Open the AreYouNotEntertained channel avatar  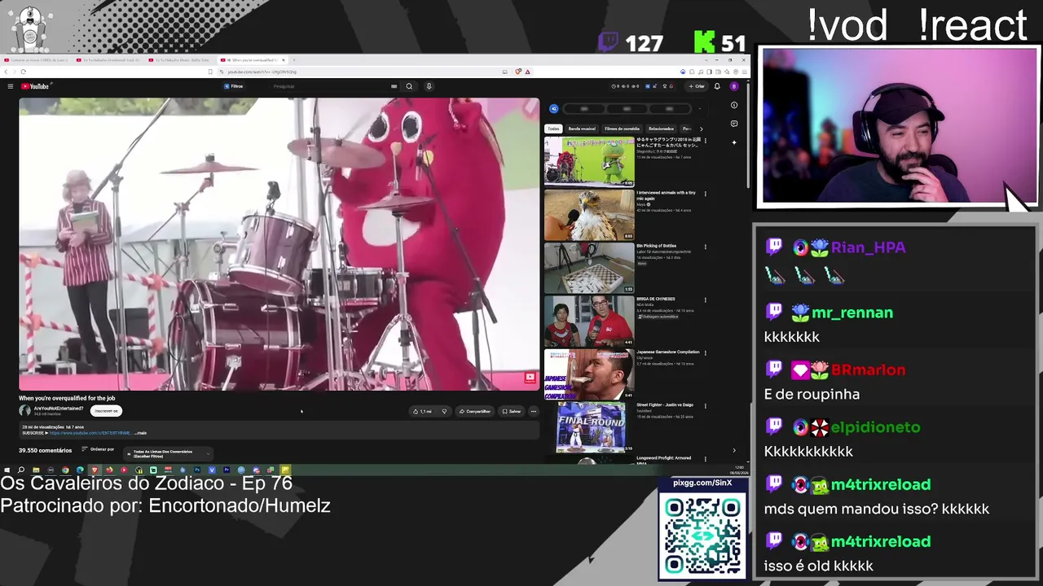24,411
